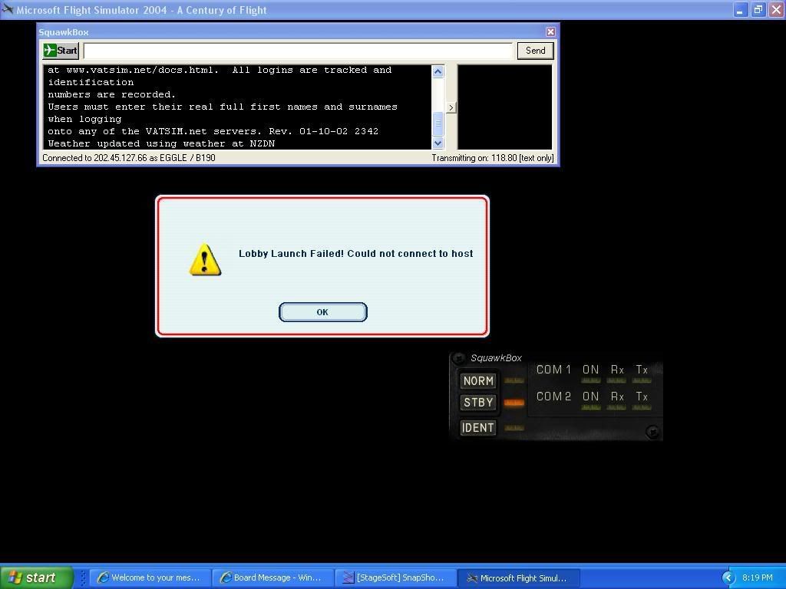Open StageSoft SnapShot from the taskbar
This screenshot has width=786, height=589.
point(396,577)
